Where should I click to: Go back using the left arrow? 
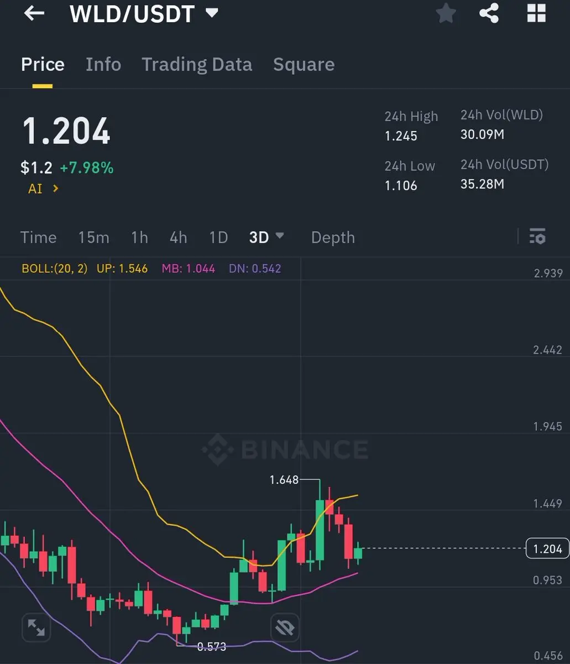pyautogui.click(x=34, y=13)
